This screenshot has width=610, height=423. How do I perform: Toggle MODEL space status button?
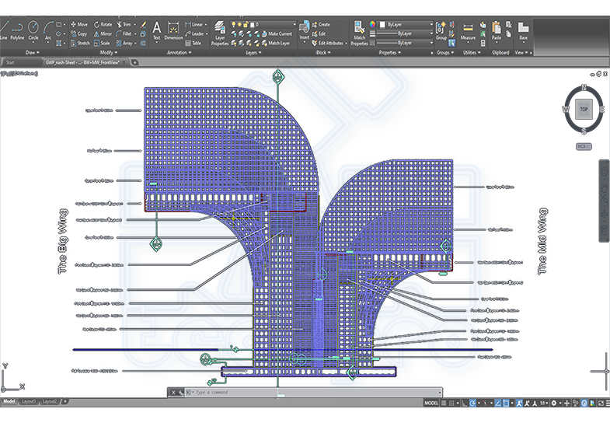pos(431,403)
